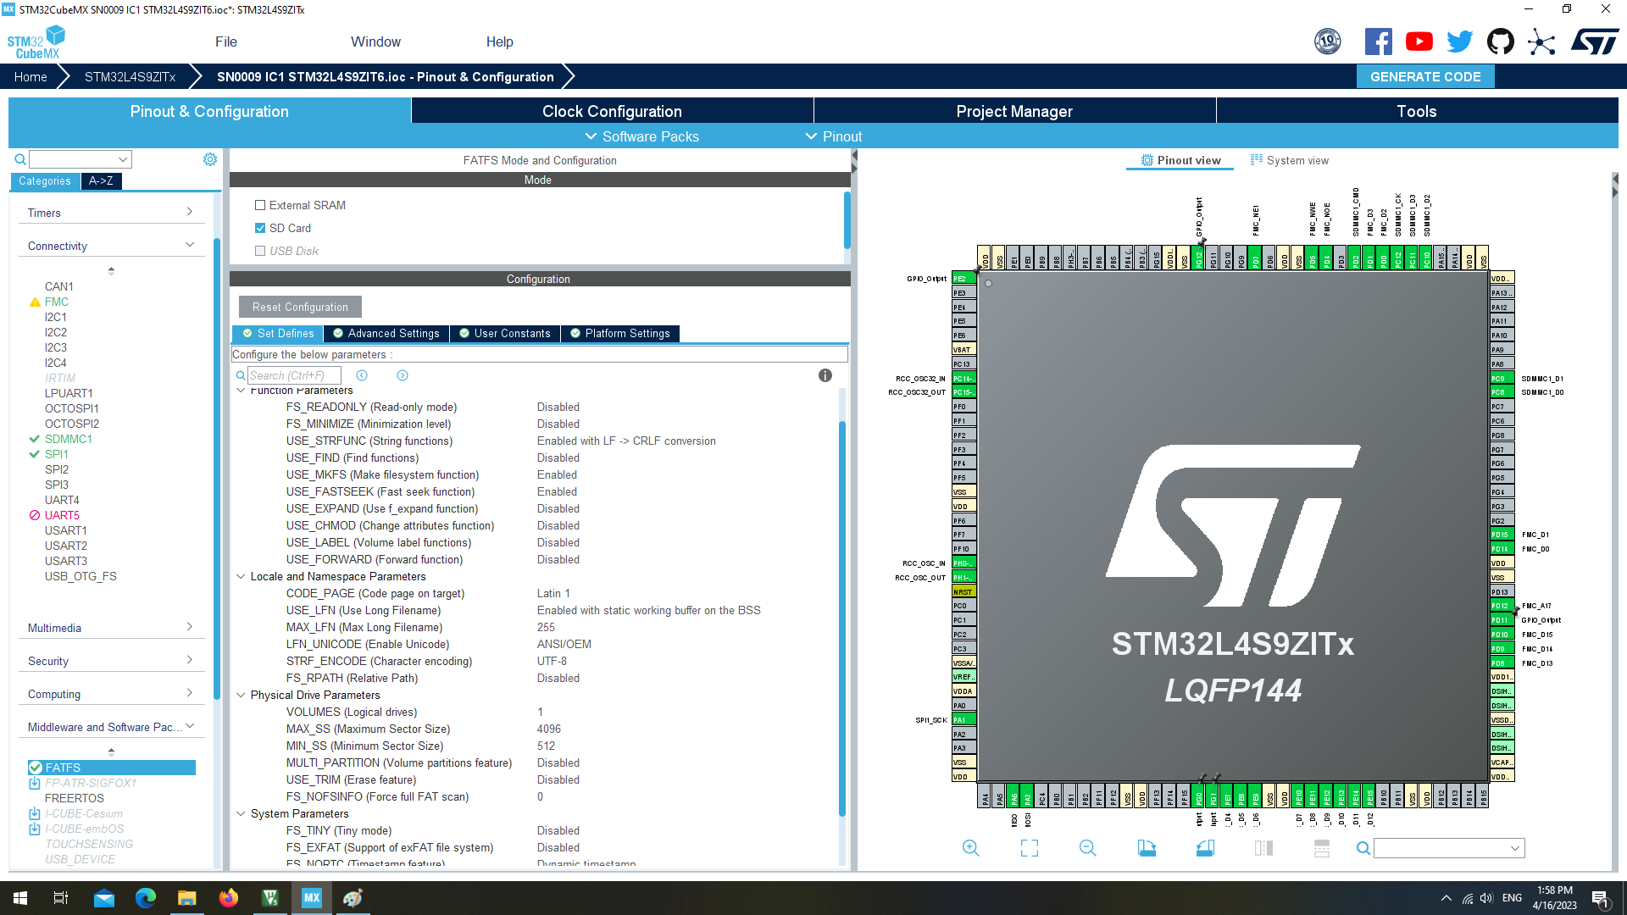Expand the Timers category
The image size is (1627, 915).
point(111,213)
